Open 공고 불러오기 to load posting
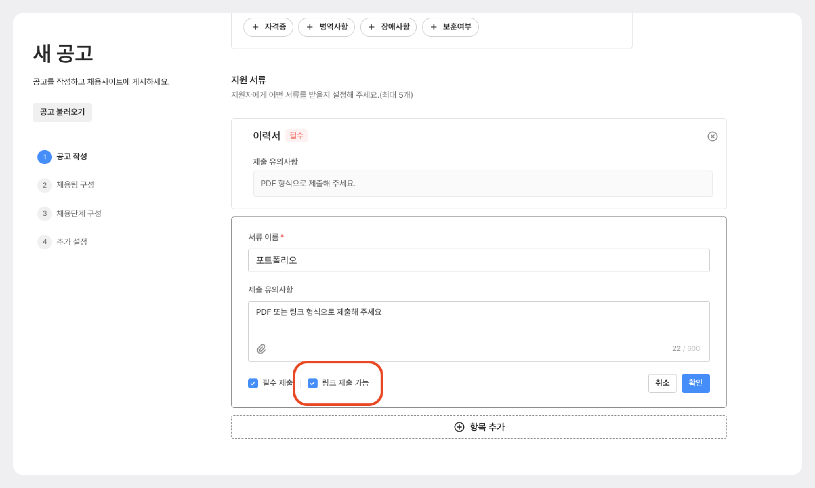Image resolution: width=815 pixels, height=488 pixels. [62, 112]
